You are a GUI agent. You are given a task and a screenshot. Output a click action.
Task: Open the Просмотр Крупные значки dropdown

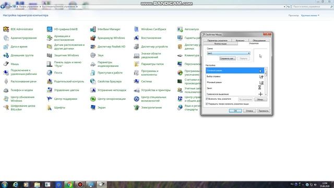click(x=310, y=15)
